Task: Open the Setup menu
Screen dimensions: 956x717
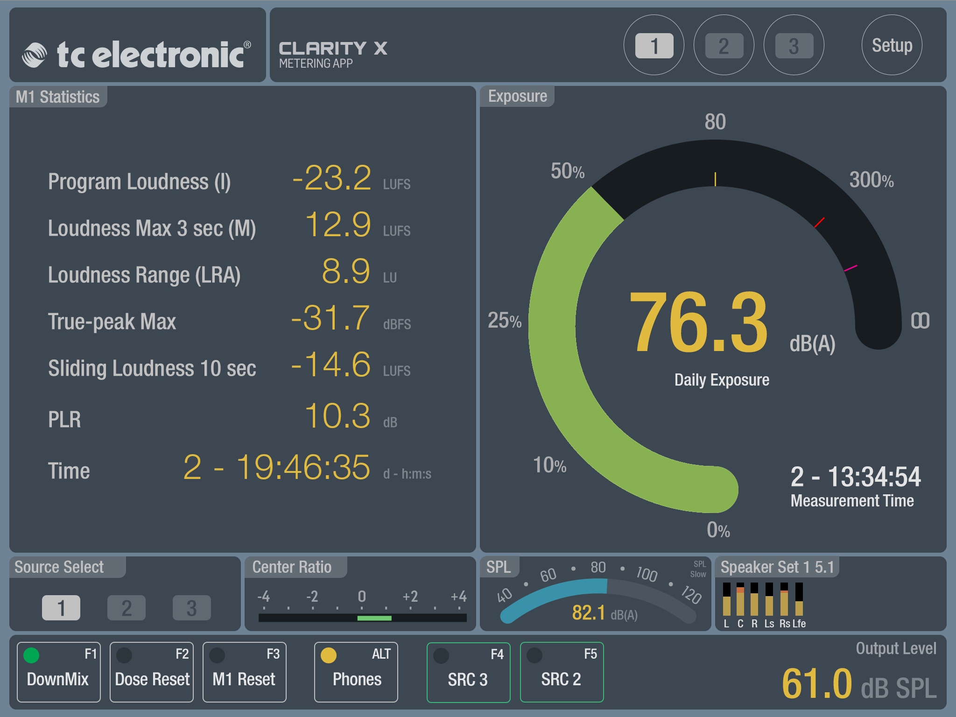Action: 892,45
